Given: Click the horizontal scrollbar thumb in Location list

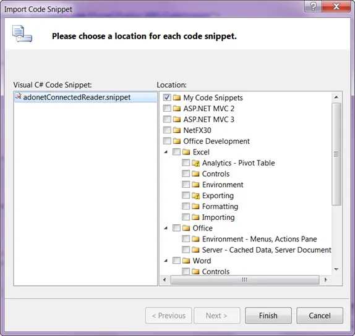Looking at the screenshot, I should coord(245,280).
